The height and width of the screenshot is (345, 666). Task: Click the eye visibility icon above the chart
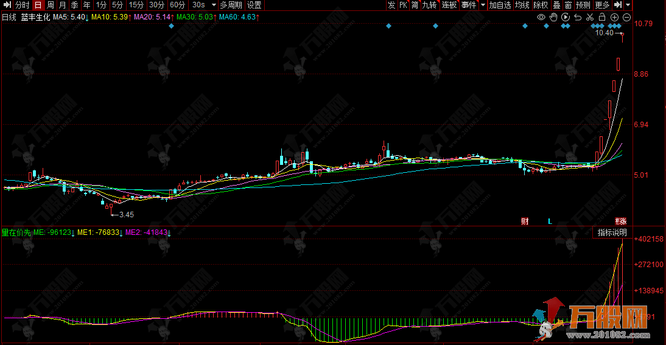(x=542, y=17)
